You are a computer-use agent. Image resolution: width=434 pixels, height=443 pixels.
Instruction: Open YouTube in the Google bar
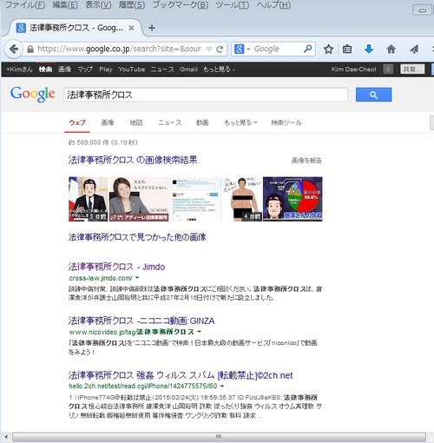pos(131,69)
